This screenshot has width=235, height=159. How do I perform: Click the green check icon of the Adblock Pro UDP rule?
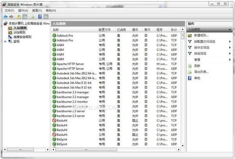(54, 35)
